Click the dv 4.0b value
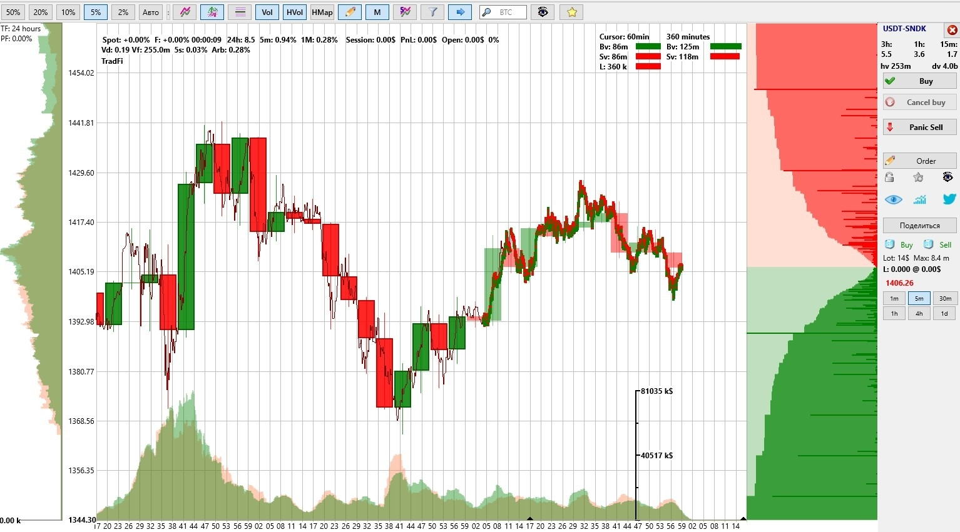This screenshot has width=960, height=532. [944, 66]
